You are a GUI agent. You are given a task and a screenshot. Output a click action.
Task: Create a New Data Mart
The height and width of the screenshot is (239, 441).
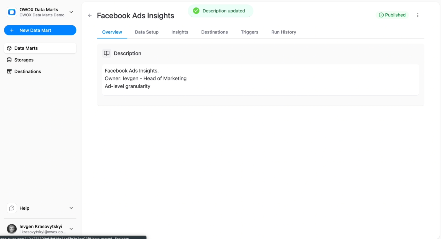40,30
